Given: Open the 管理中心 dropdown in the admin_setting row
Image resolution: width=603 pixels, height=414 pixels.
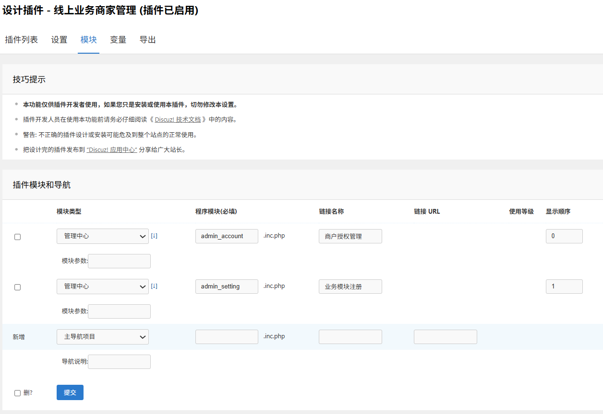Looking at the screenshot, I should coord(102,287).
